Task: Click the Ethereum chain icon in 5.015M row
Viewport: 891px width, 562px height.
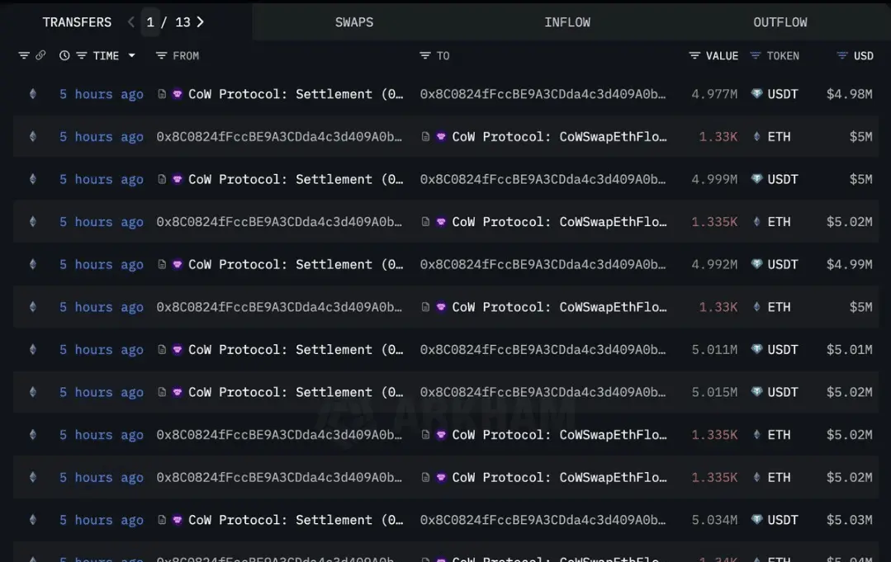Action: 33,392
